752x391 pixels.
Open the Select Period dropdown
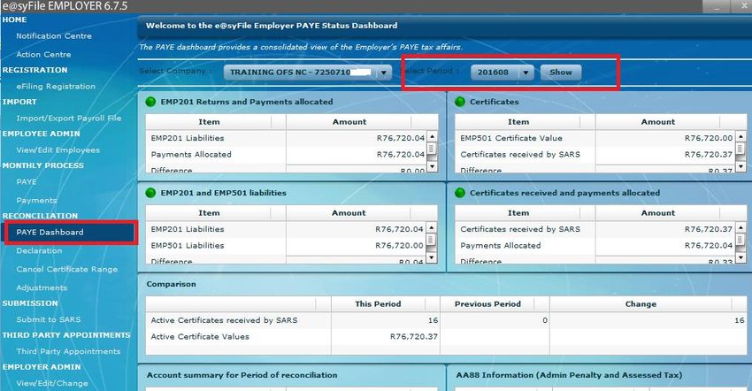point(502,73)
